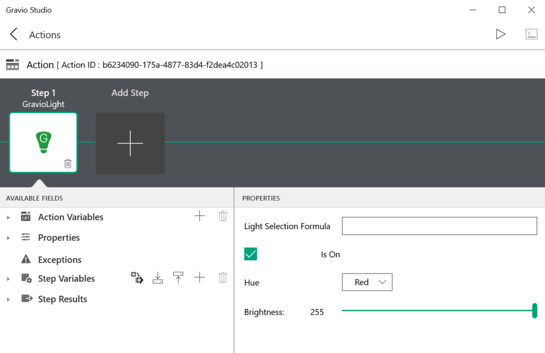Add a new Step Variable
The image size is (545, 353).
(199, 278)
